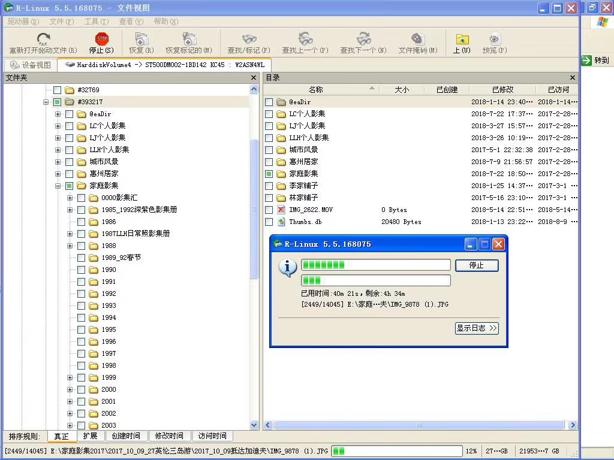Close the 文件夹 folder panel

click(254, 78)
